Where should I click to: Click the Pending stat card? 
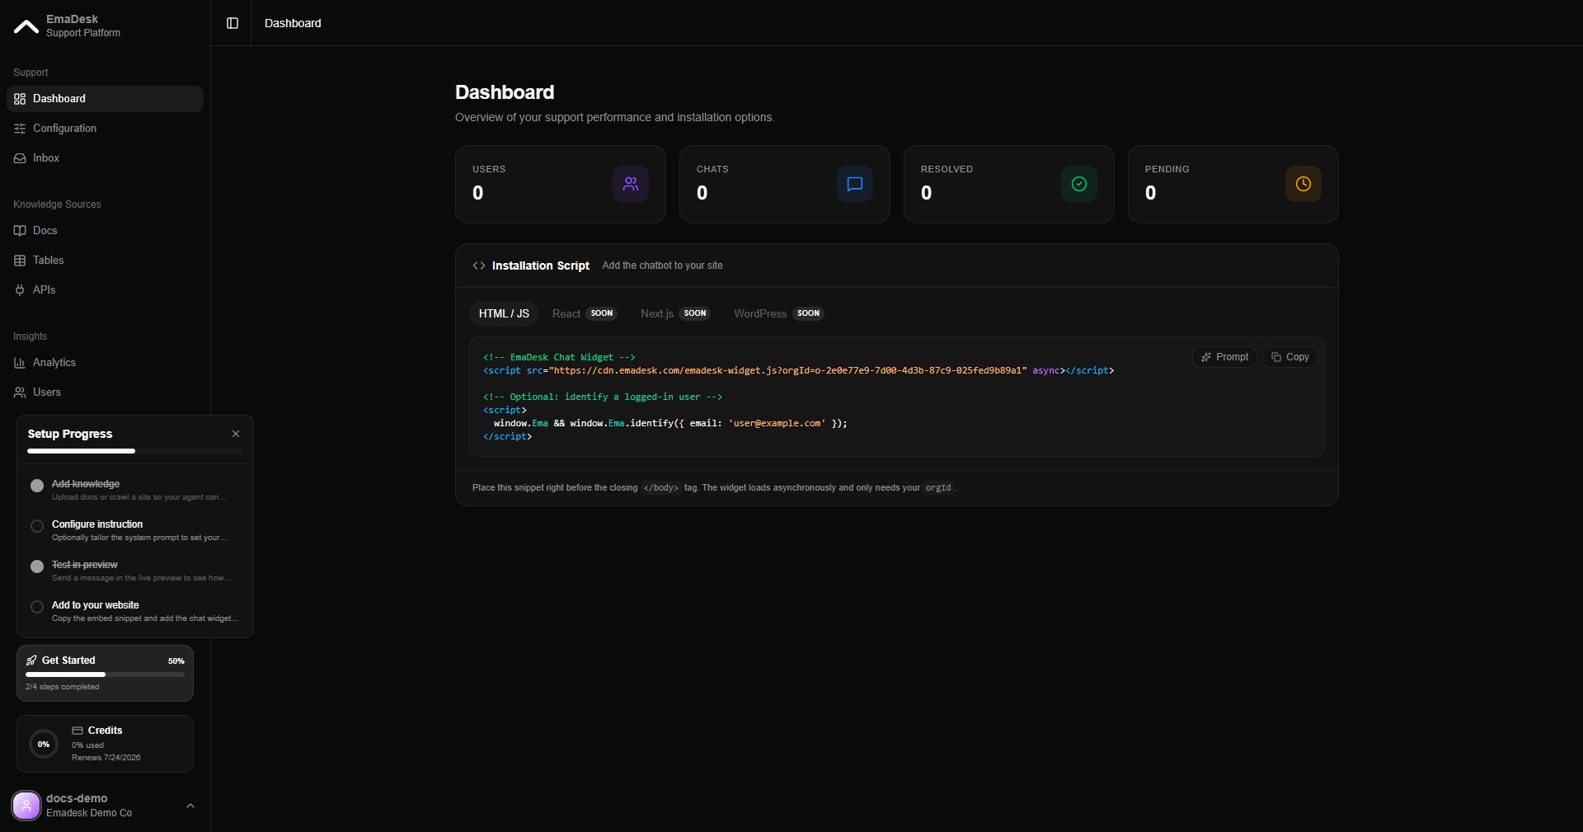1233,184
